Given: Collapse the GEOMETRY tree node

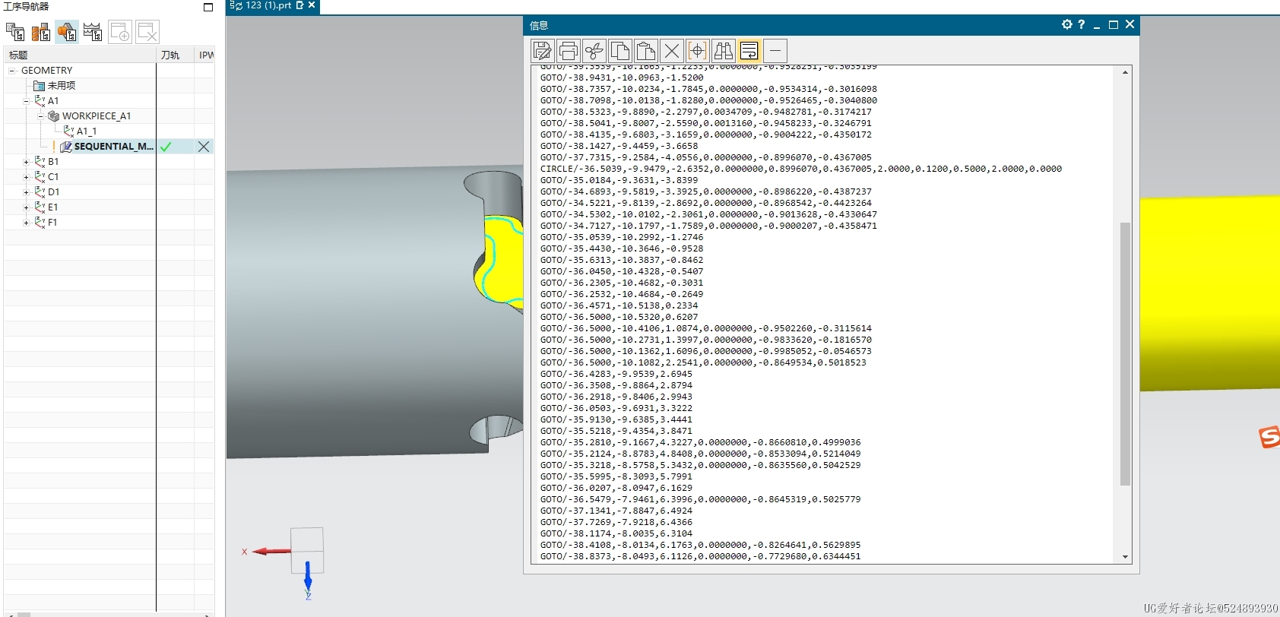Looking at the screenshot, I should (12, 71).
